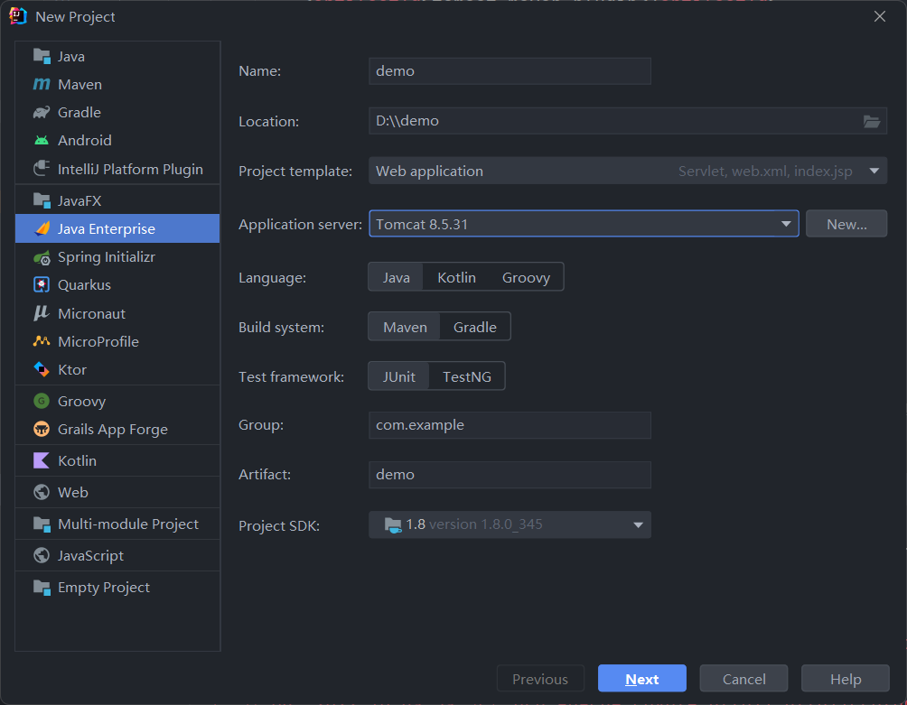Screen dimensions: 907x705
Task: Click the IntelliJ logo in title bar
Action: coord(18,16)
